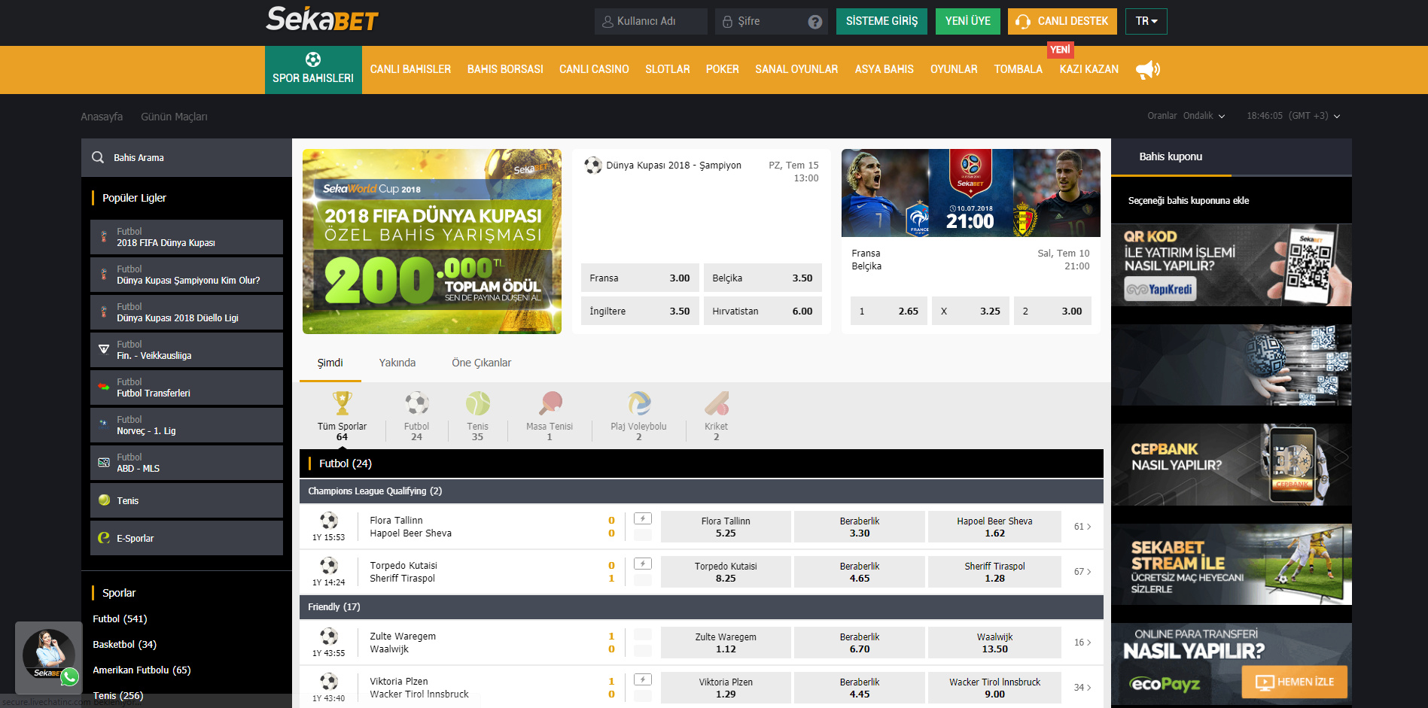
Task: Open Dünya Kupası 2018 Düello Ligi
Action: tap(187, 312)
